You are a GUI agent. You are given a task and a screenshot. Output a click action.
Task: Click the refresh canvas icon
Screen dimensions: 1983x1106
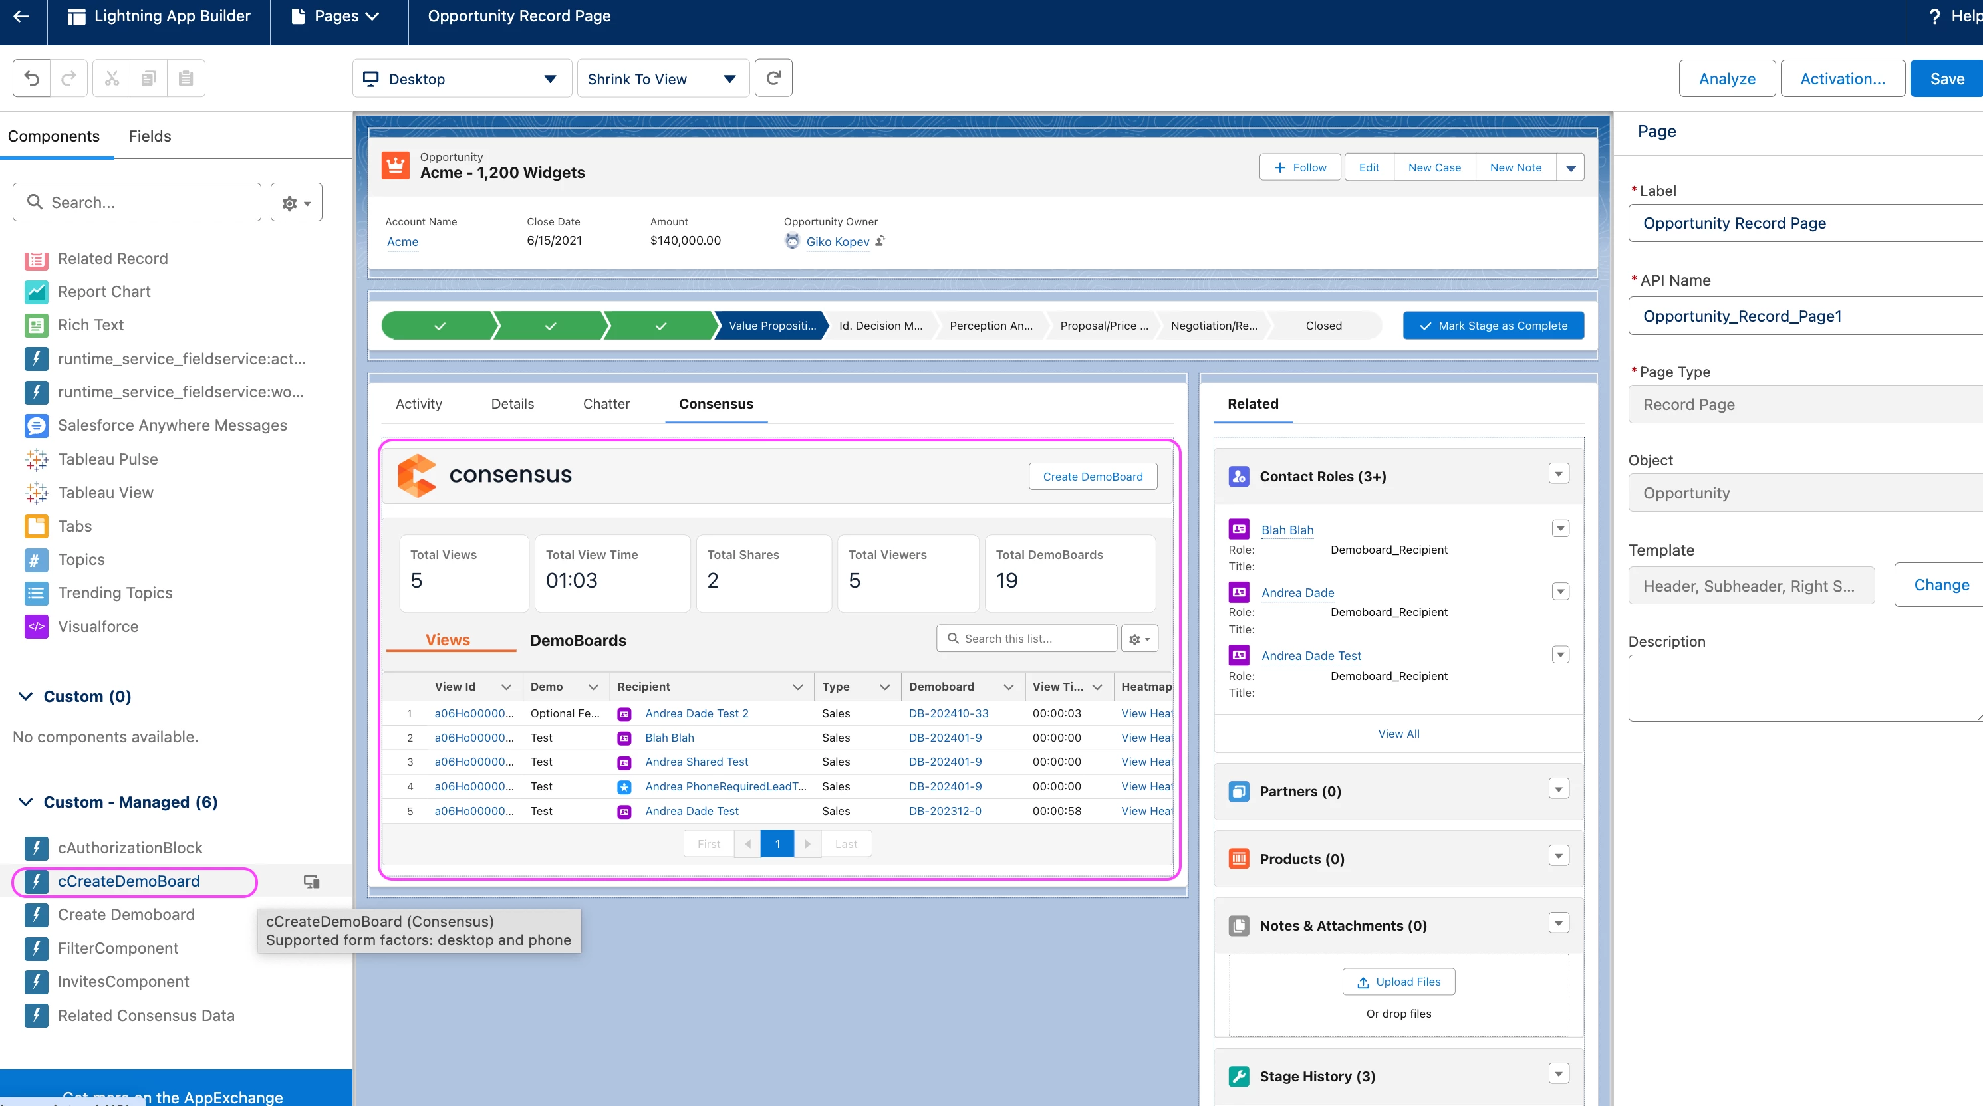click(x=773, y=78)
